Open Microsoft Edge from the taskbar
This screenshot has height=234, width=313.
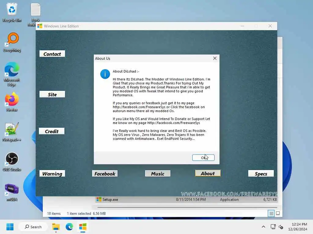[x=69, y=227]
